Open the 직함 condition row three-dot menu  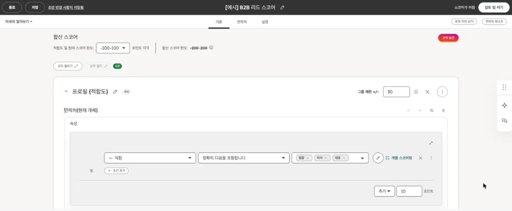[431, 158]
